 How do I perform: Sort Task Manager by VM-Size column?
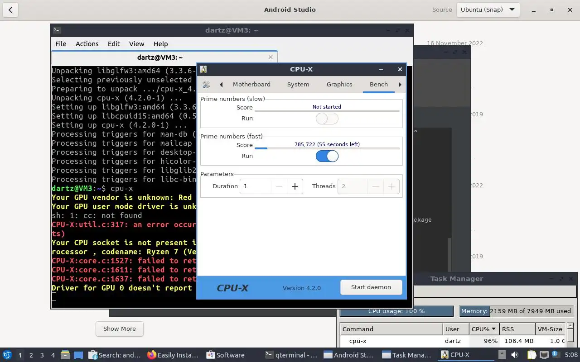coord(550,329)
